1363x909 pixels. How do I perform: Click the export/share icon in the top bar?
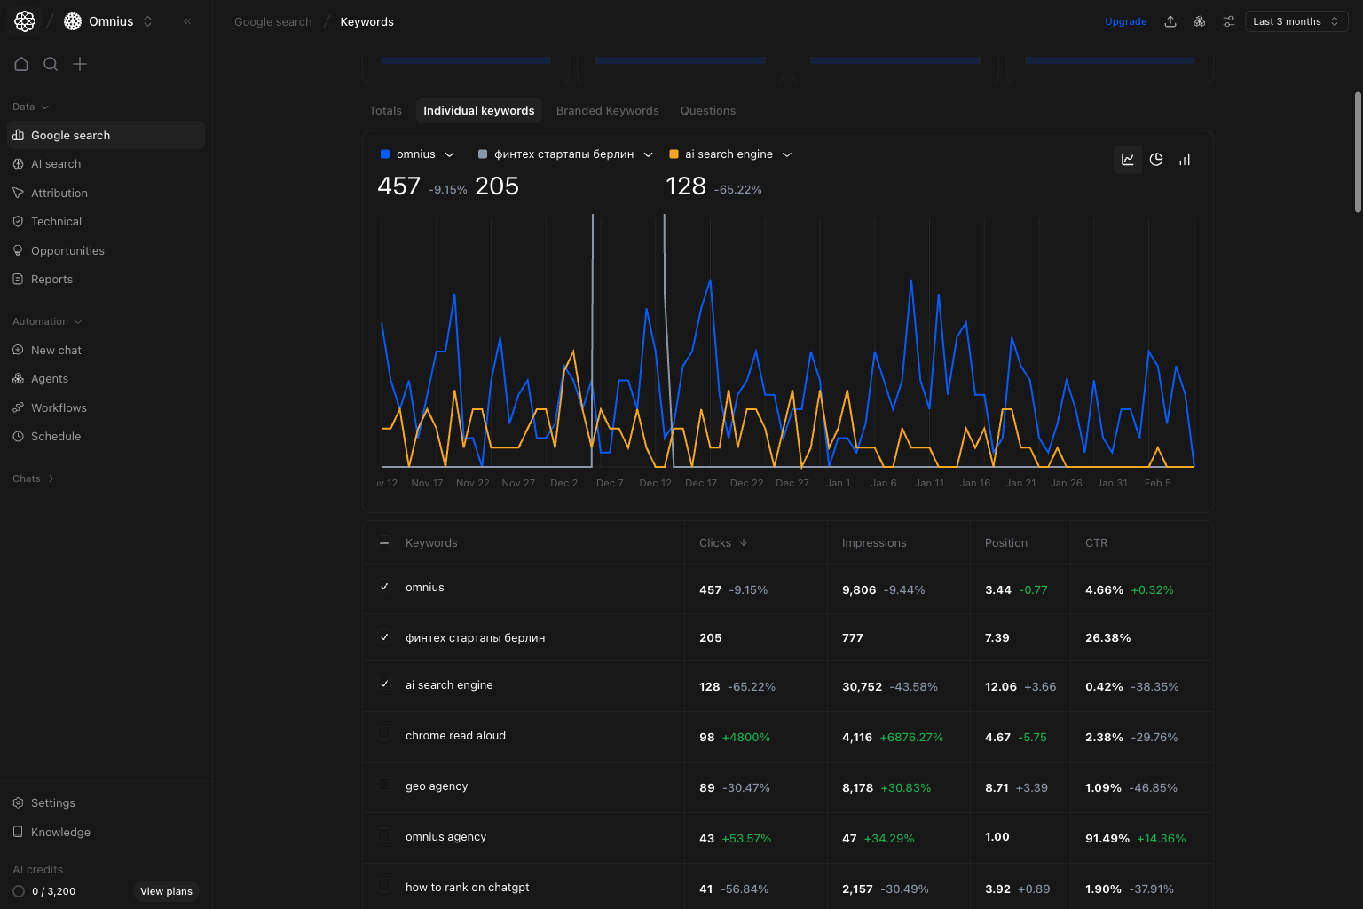pyautogui.click(x=1170, y=20)
